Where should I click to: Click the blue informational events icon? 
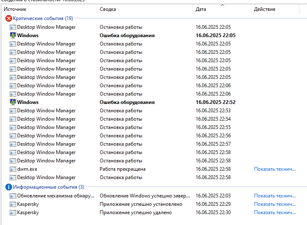click(x=8, y=187)
